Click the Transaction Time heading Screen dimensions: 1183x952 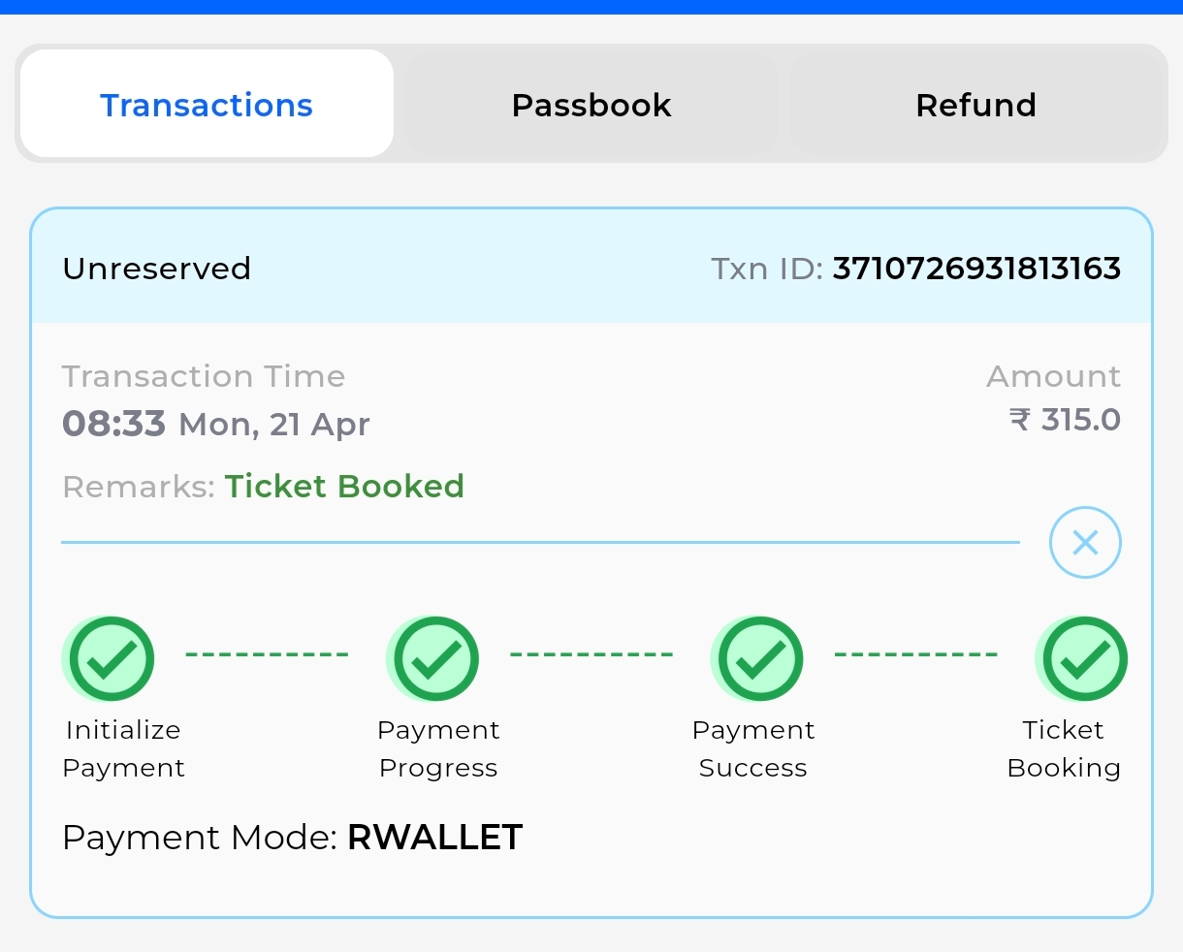point(204,376)
